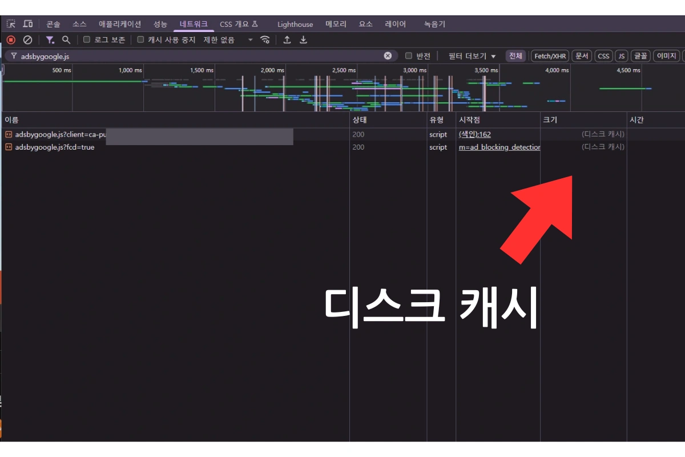Open the Lighthouse tab
The width and height of the screenshot is (685, 457).
point(295,23)
